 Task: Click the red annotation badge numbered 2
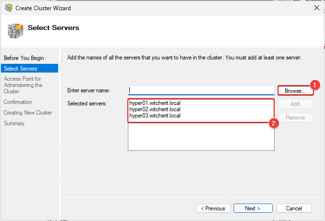click(x=273, y=123)
